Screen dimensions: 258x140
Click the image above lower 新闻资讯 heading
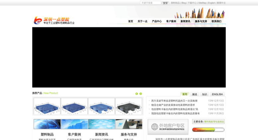click(102, 124)
